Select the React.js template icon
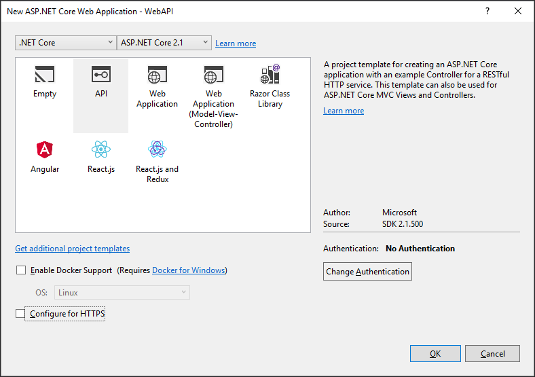This screenshot has height=377, width=535. click(101, 149)
